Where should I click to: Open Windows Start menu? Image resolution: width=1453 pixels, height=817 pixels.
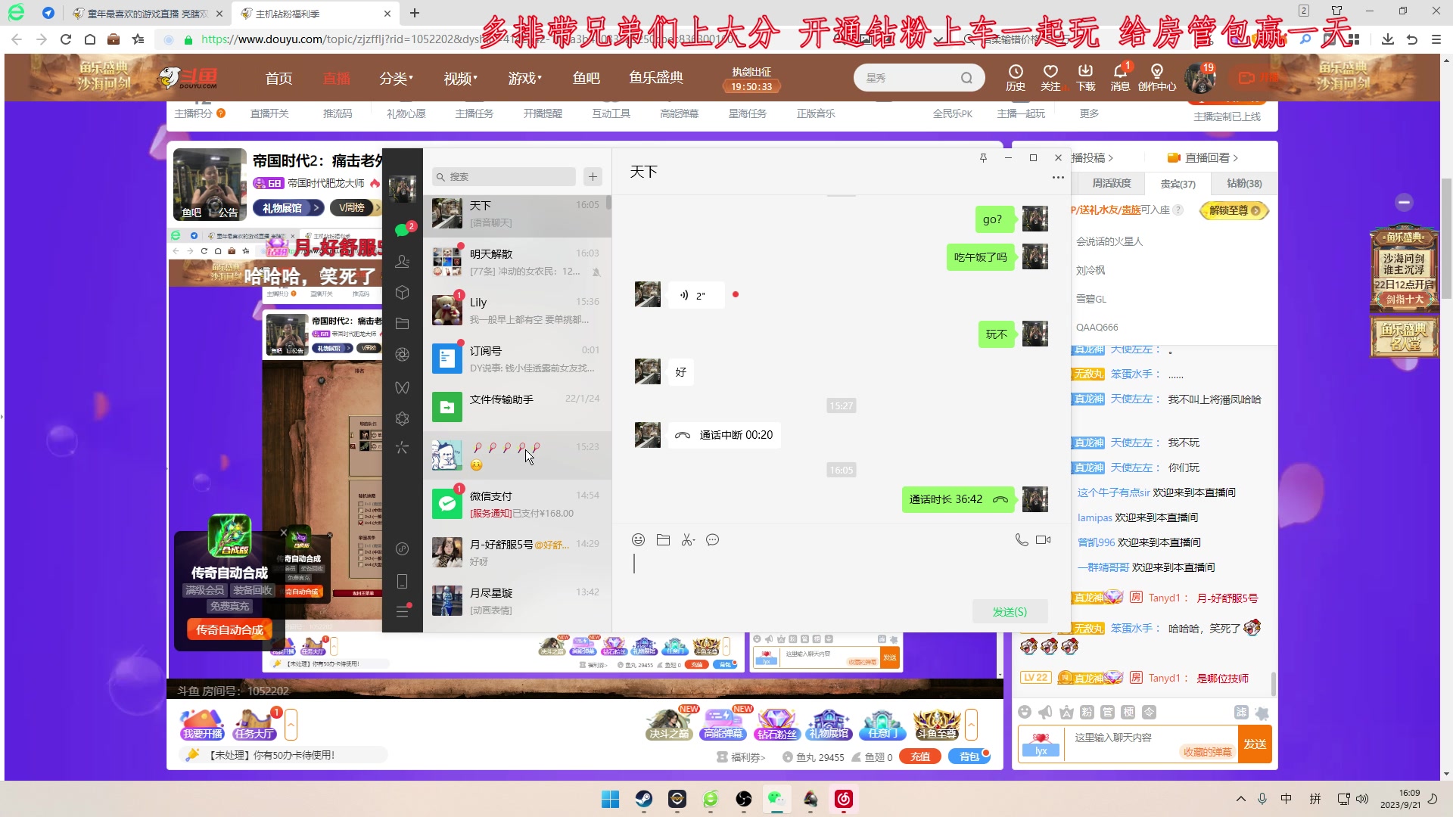coord(610,799)
